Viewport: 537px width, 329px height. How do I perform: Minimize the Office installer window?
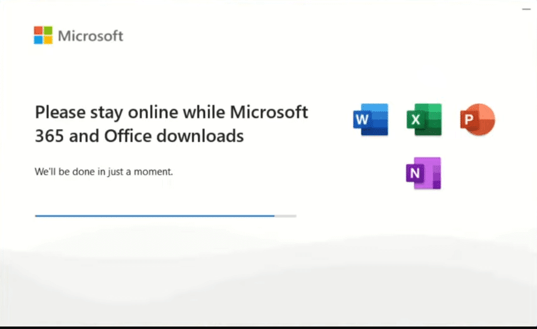tap(526, 9)
